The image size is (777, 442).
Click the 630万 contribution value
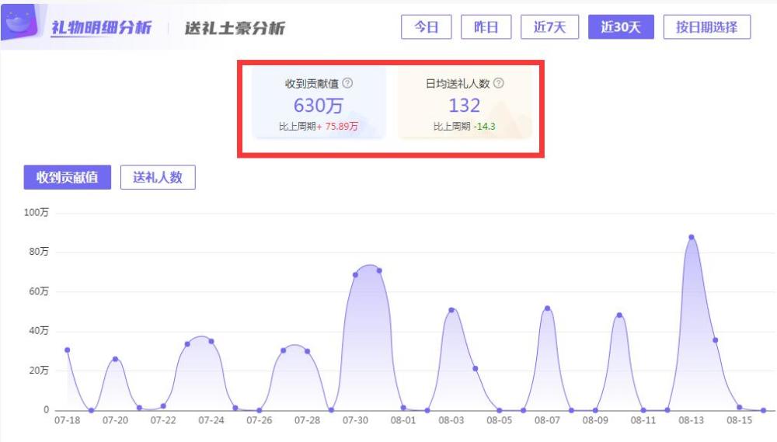pos(318,106)
